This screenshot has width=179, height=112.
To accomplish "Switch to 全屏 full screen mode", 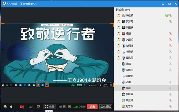I will (x=50, y=107).
